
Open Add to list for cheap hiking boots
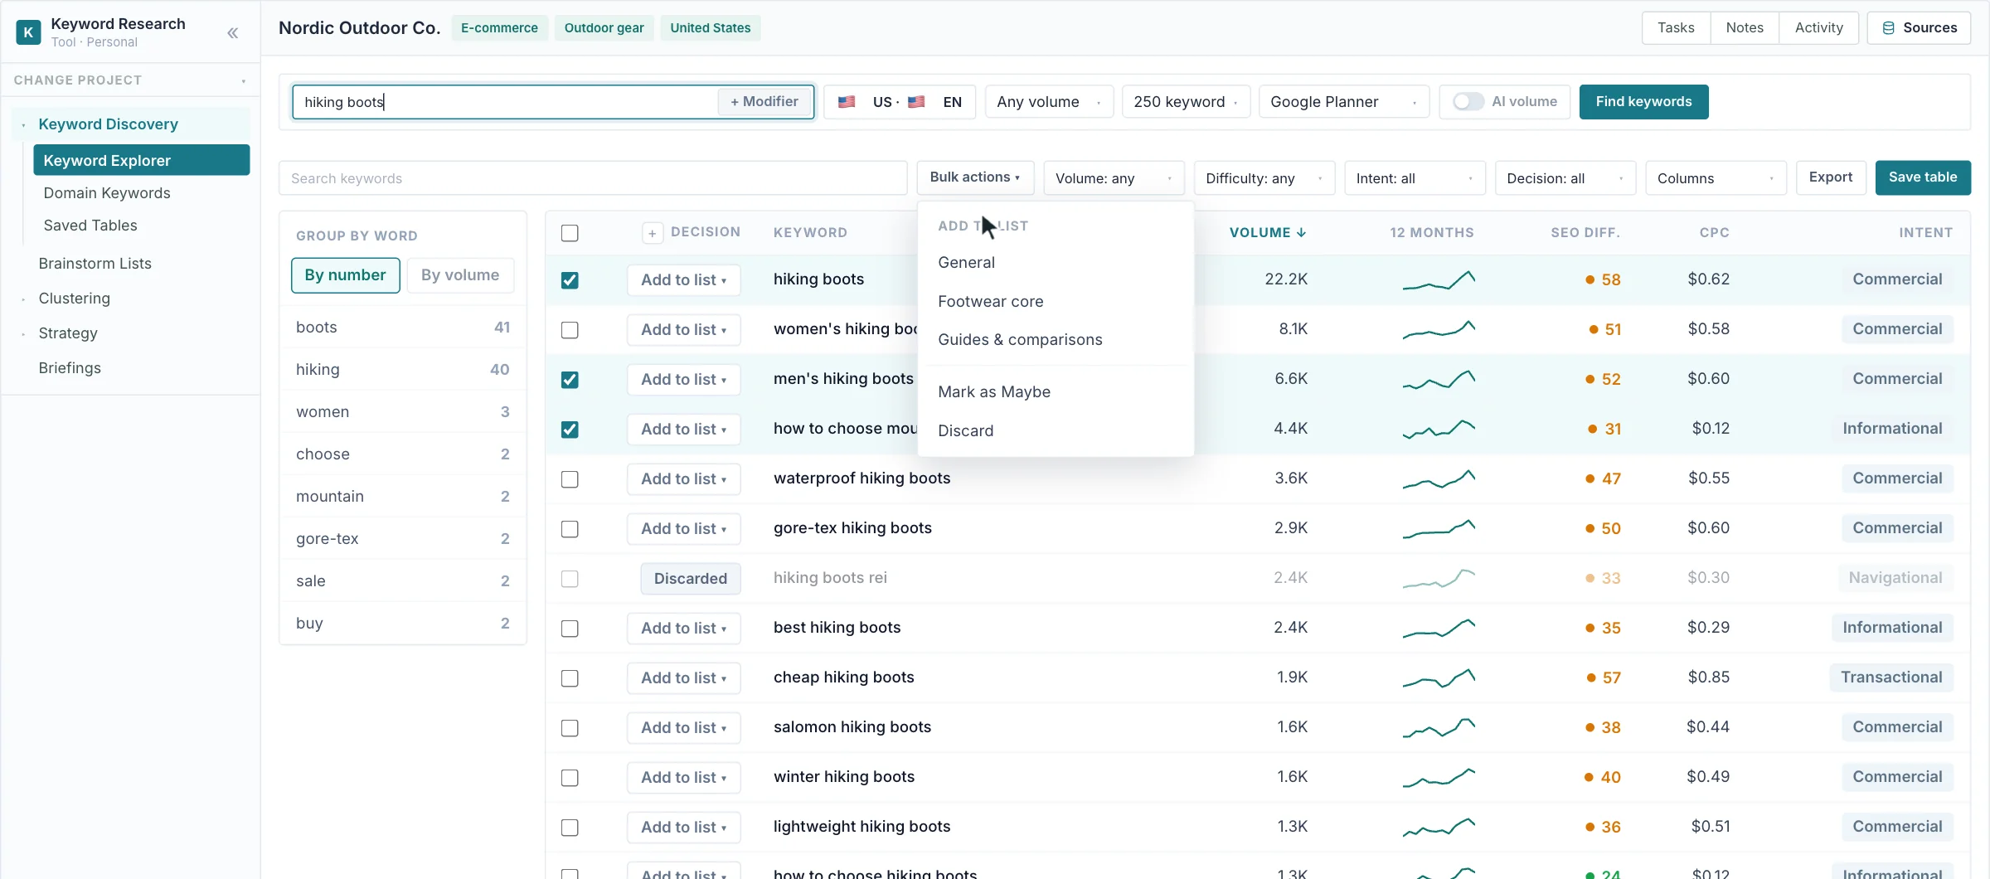coord(683,677)
